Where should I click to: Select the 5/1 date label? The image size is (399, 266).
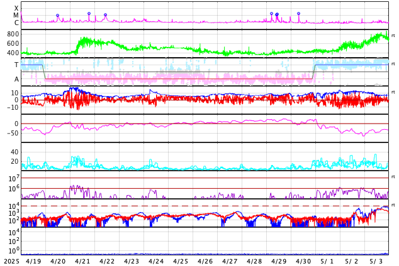click(x=327, y=262)
